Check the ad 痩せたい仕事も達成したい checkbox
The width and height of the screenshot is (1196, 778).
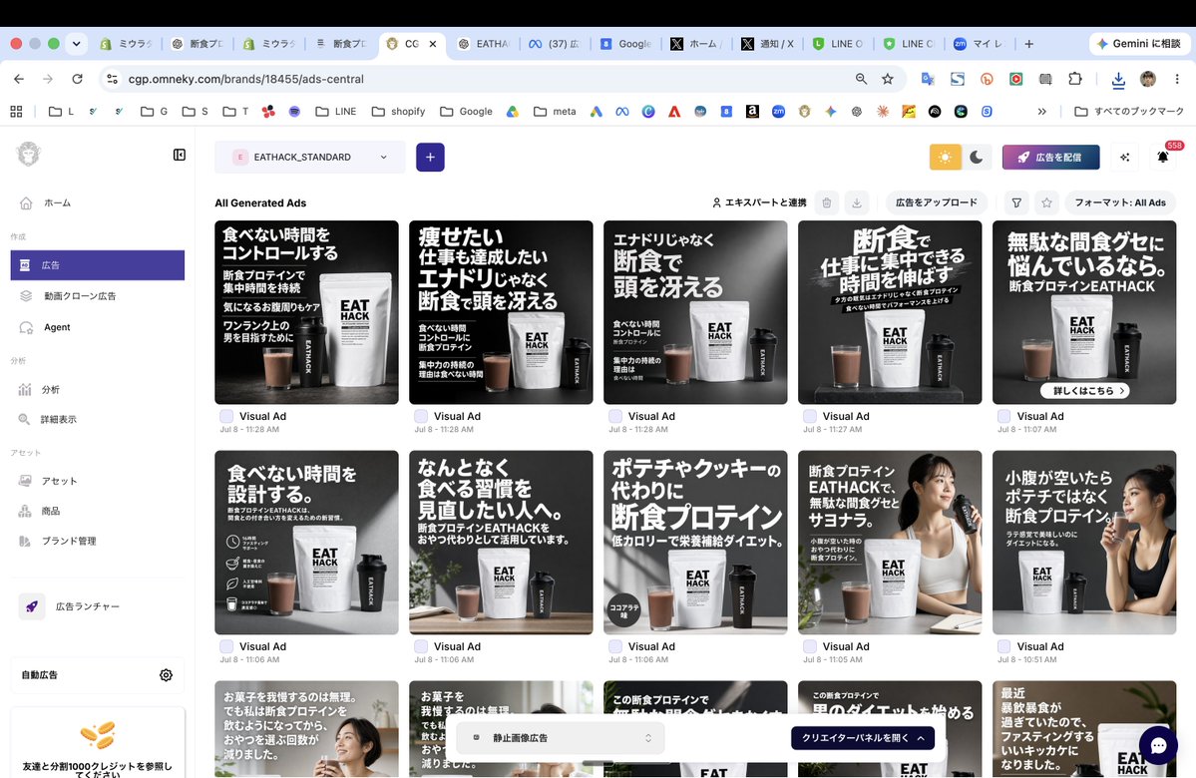pyautogui.click(x=421, y=417)
